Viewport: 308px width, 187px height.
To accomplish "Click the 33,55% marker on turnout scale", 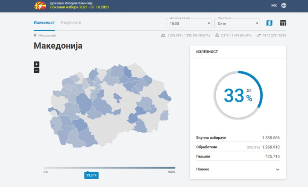I will click(91, 175).
